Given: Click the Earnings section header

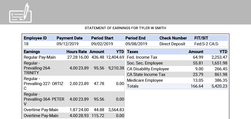Looking at the screenshot, I should [32, 52].
